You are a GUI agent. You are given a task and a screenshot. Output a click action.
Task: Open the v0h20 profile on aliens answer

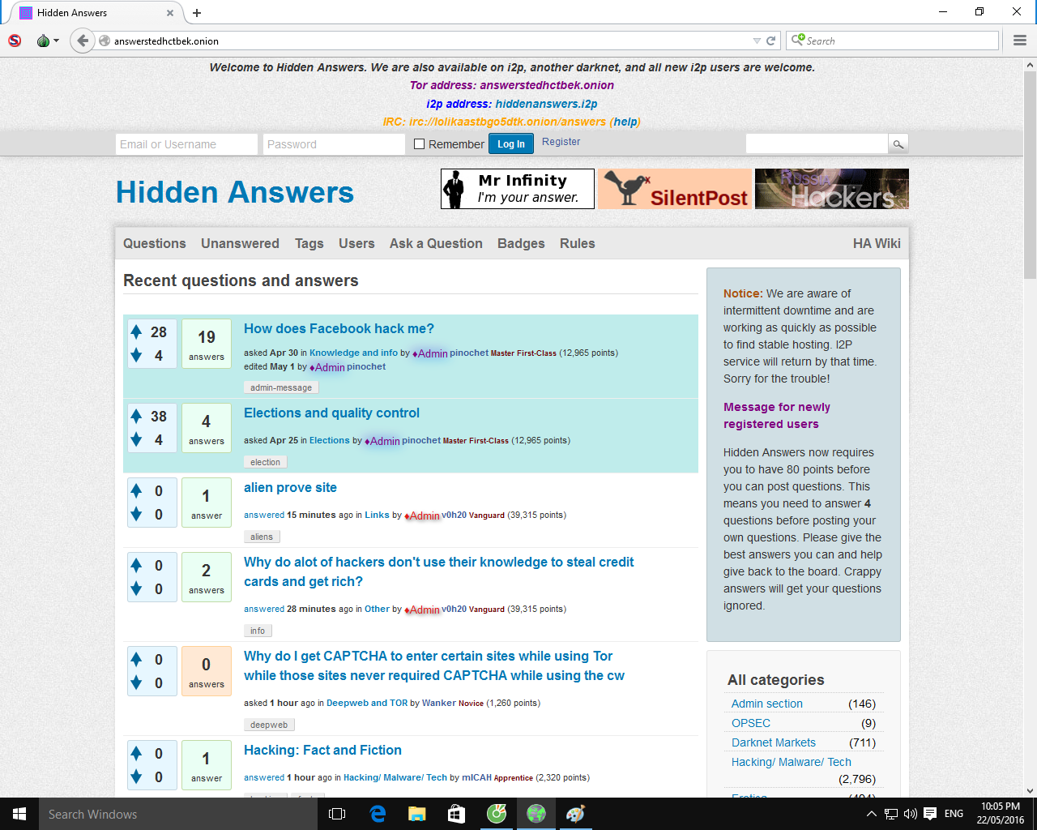454,515
